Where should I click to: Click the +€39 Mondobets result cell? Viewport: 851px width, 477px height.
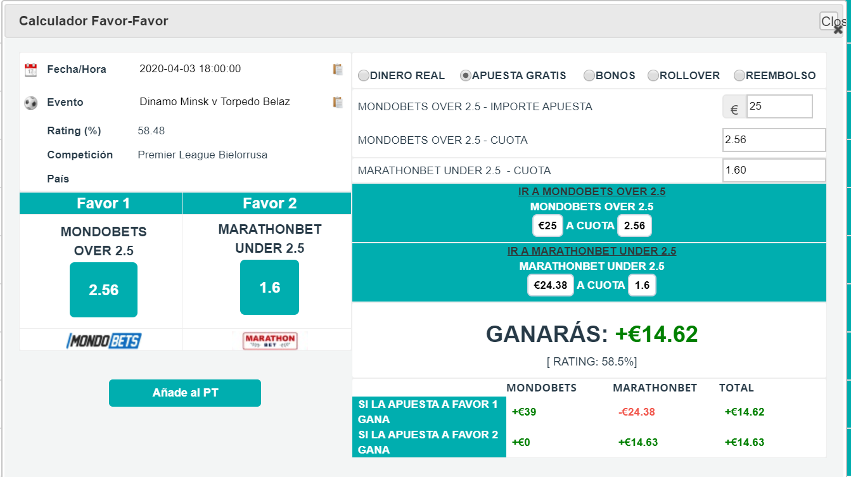524,412
